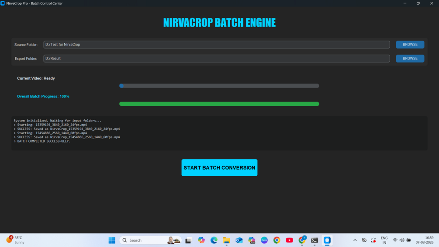Launch Copilot from the taskbar
This screenshot has width=439, height=247.
pyautogui.click(x=201, y=240)
